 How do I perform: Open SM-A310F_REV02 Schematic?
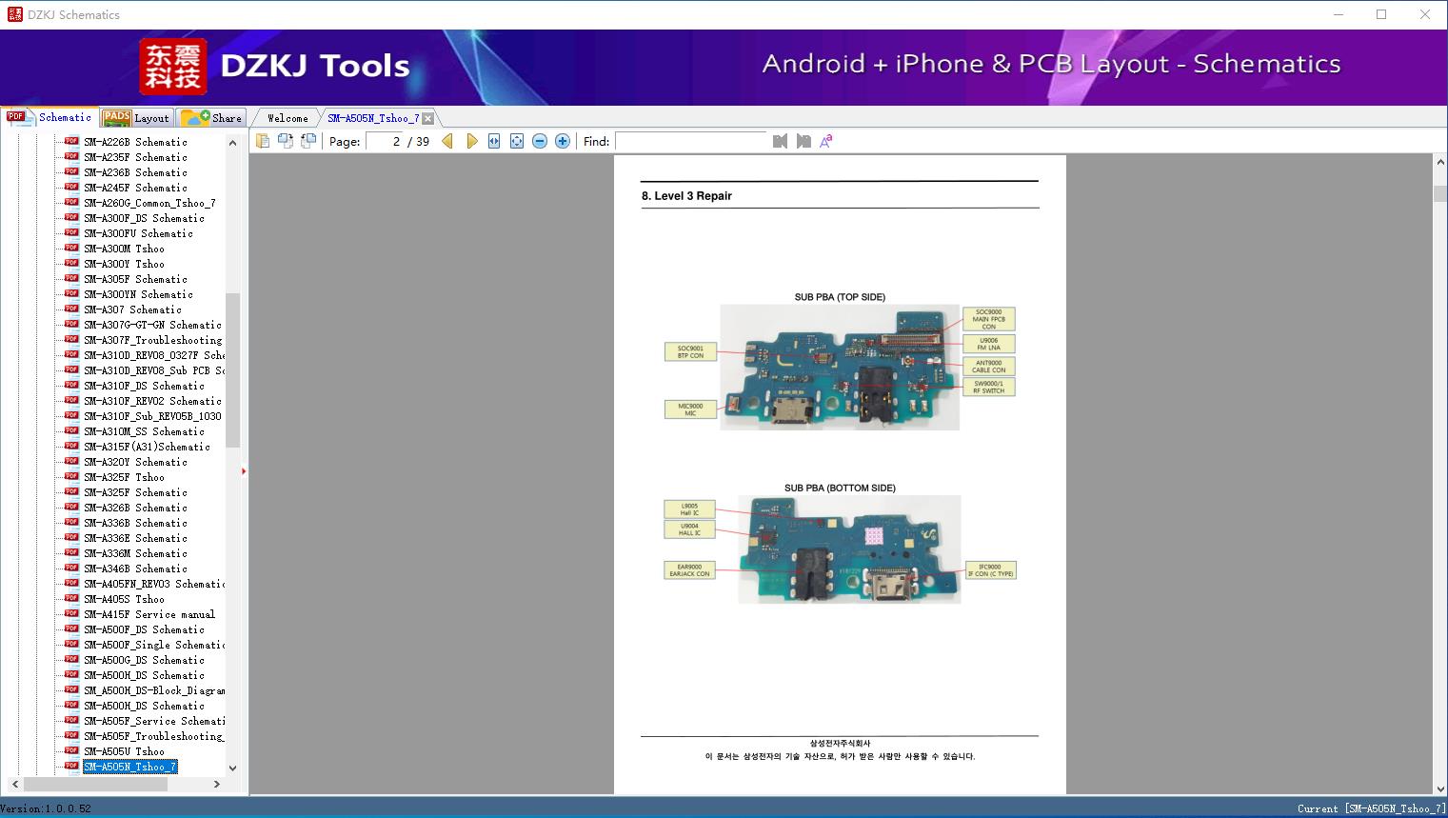(x=152, y=401)
